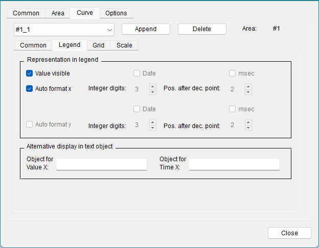
Task: Open the top-level Common tab
Action: click(26, 13)
